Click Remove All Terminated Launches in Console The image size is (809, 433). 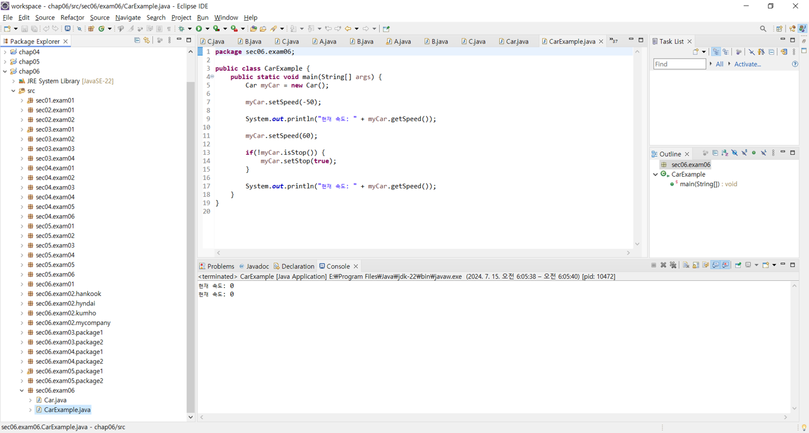coord(673,265)
